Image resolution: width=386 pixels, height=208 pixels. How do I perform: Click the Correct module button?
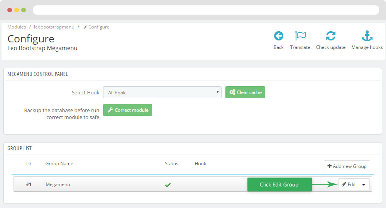[127, 110]
